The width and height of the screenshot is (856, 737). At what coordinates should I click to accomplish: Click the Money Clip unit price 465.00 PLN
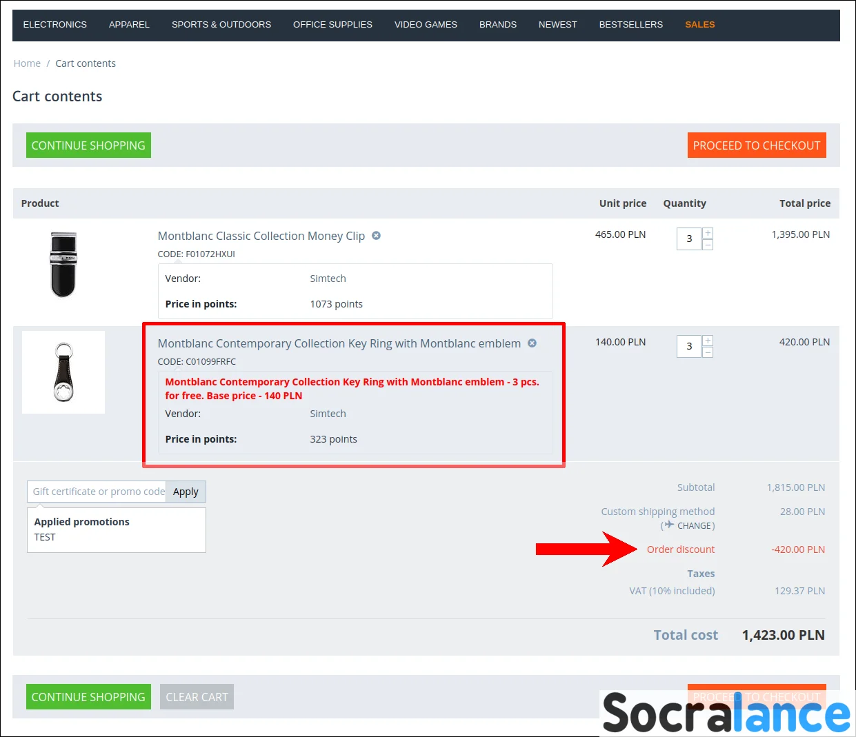pos(621,234)
